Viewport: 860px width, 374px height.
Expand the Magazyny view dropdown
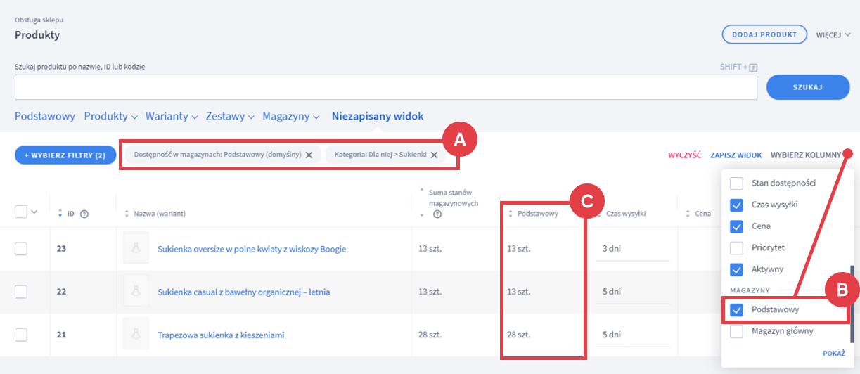(x=291, y=117)
